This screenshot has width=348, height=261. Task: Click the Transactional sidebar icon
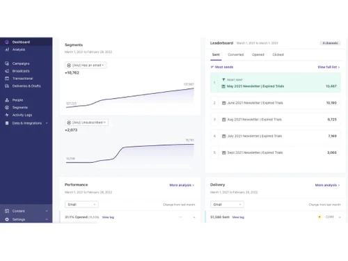coord(7,79)
